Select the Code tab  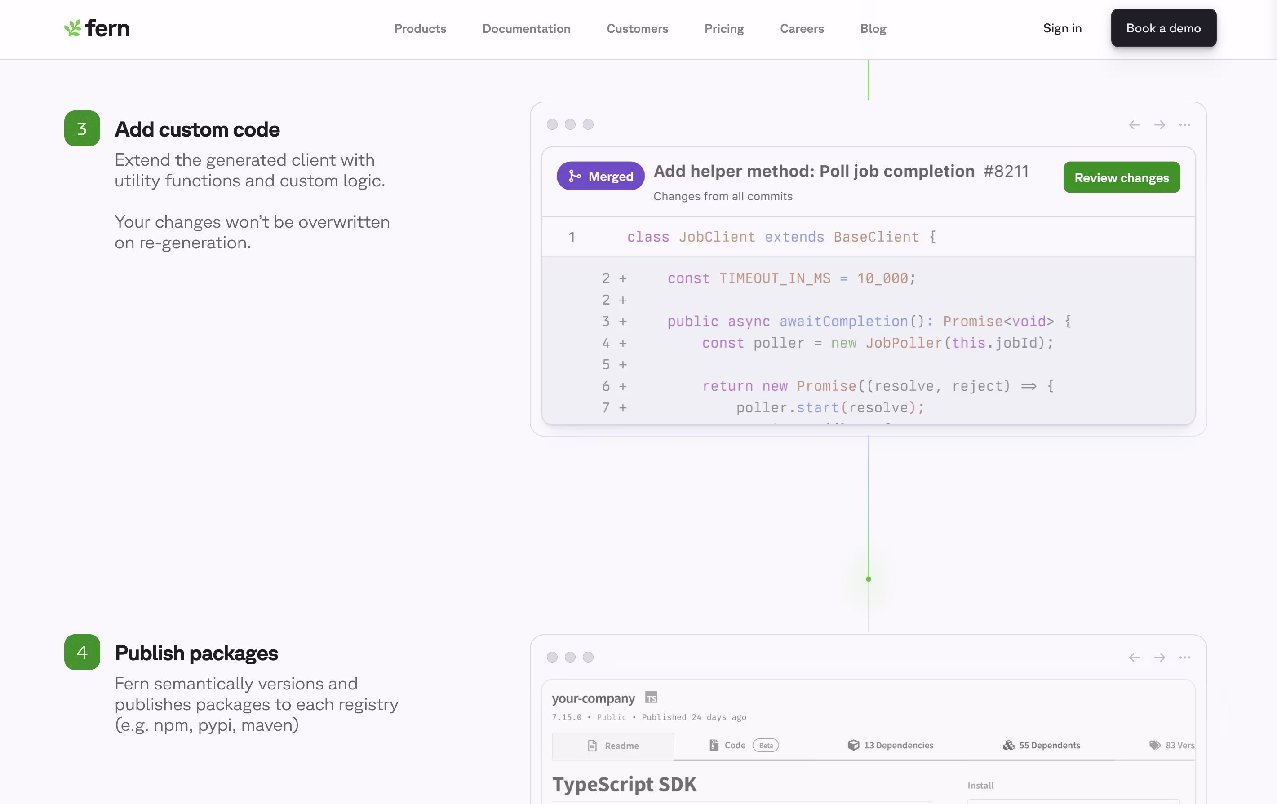click(x=744, y=745)
